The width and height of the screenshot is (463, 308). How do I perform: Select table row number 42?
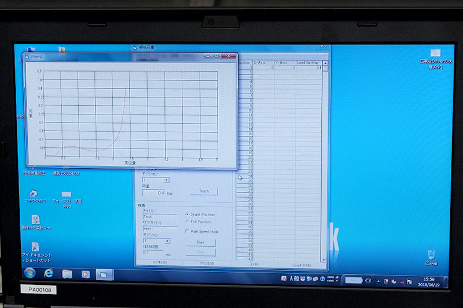pos(245,259)
